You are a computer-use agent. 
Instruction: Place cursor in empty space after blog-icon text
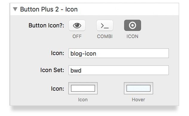(132, 53)
